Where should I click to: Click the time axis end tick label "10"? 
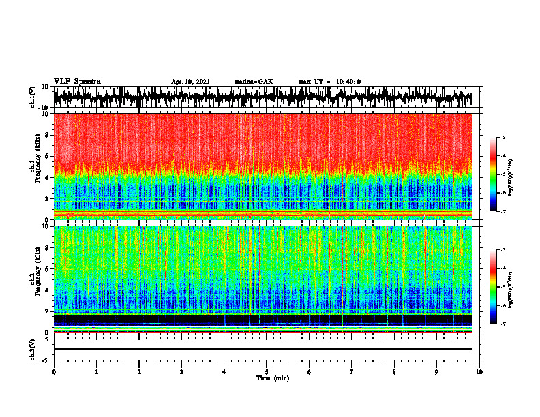click(x=479, y=372)
